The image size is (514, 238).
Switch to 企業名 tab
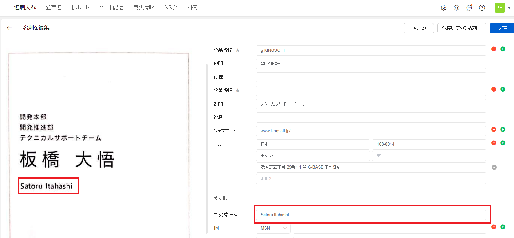(54, 7)
